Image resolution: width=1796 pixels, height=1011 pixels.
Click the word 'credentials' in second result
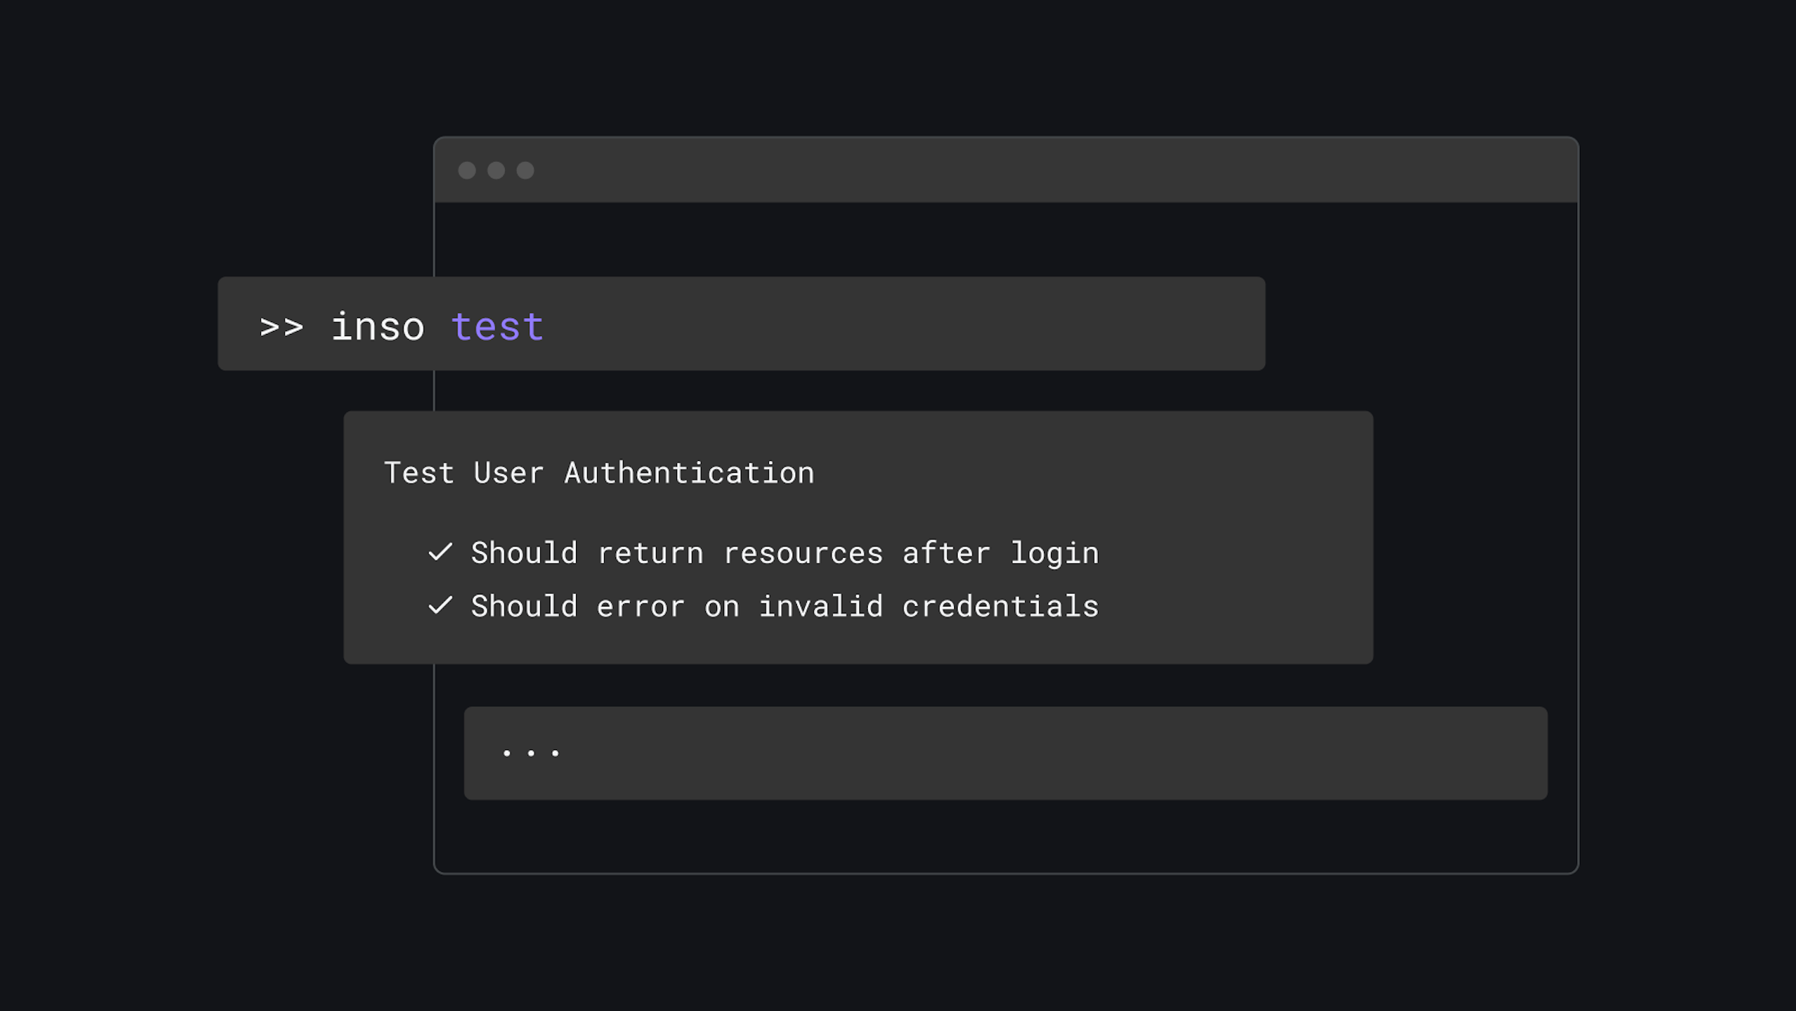(x=1000, y=606)
